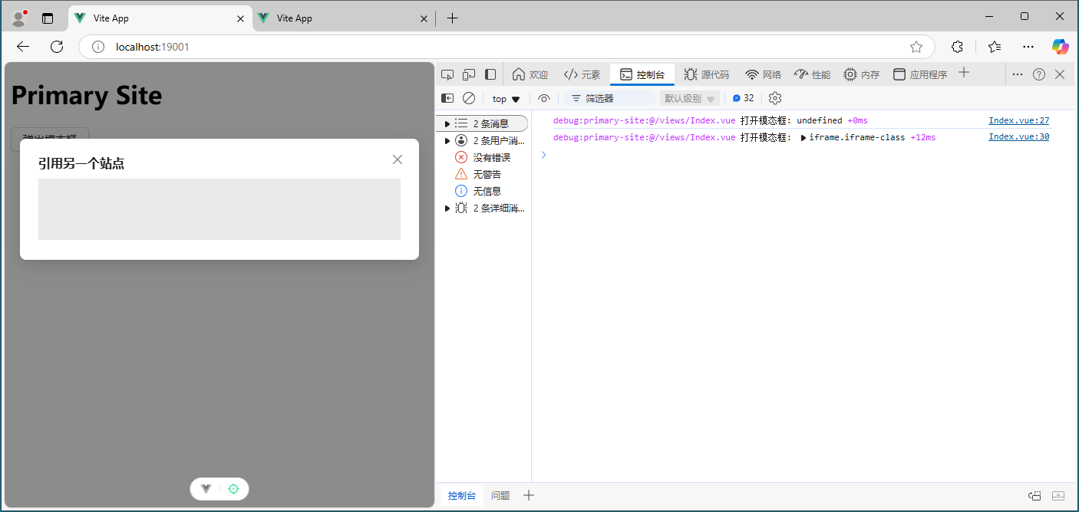Select the 无警告 filter row
Screen dimensions: 1079x512
483,174
